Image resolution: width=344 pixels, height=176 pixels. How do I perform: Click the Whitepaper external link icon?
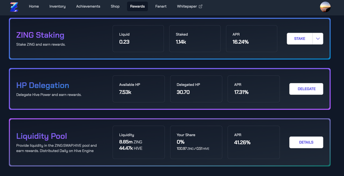(x=200, y=7)
